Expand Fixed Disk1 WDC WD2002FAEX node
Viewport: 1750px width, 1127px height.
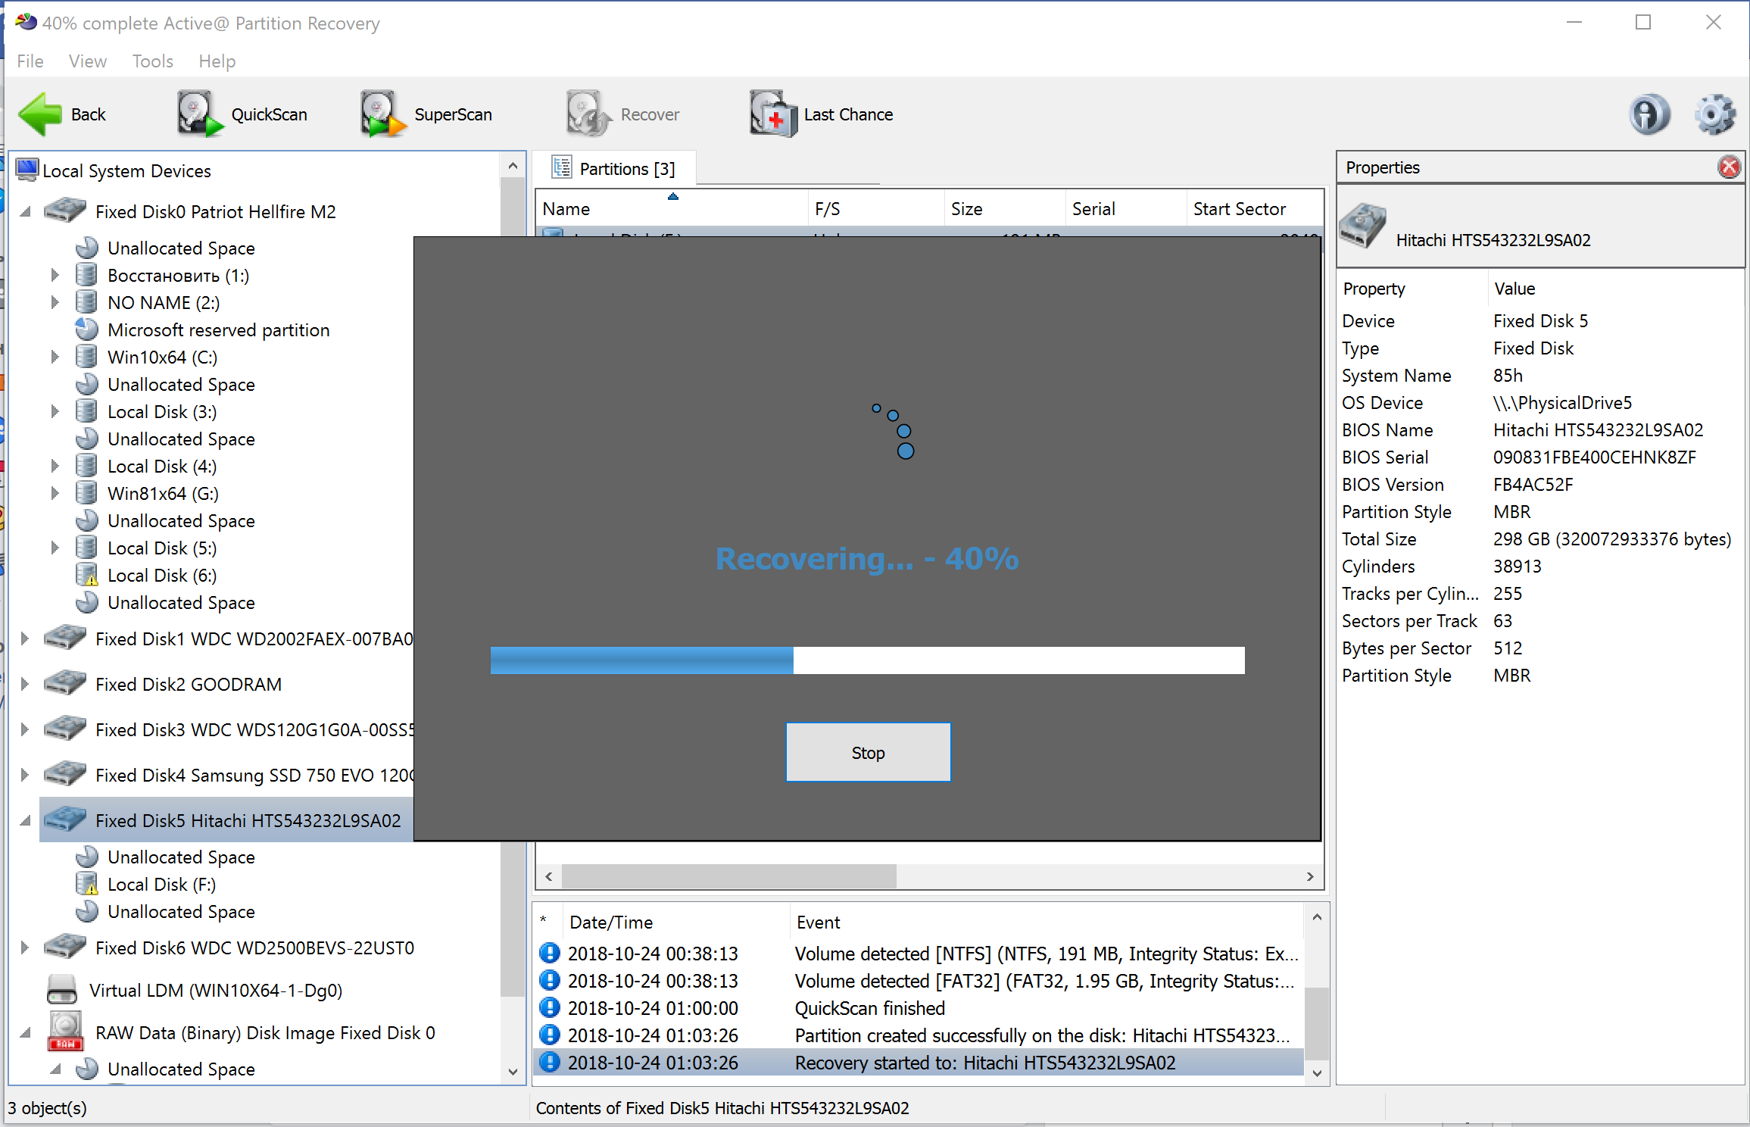(x=24, y=639)
